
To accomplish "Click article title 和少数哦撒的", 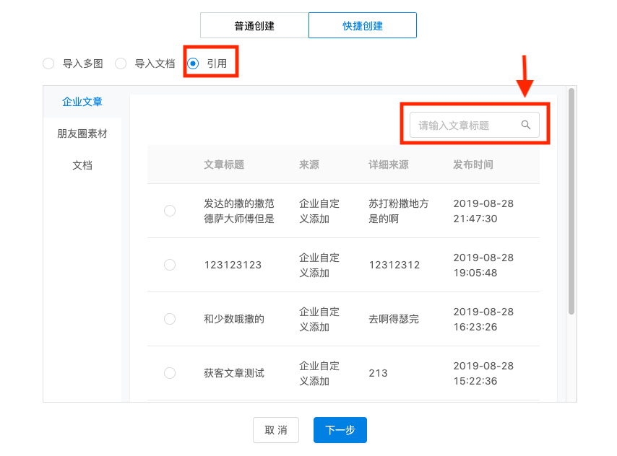I will pos(234,319).
